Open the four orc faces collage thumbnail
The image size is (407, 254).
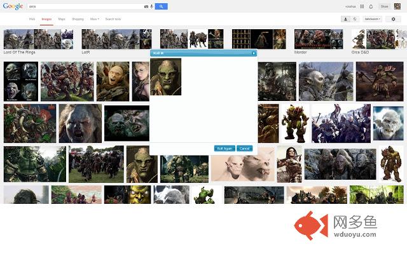21,81
